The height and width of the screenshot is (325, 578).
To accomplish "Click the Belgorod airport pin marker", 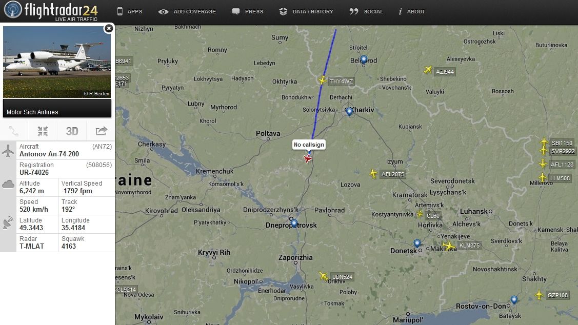I will (364, 59).
